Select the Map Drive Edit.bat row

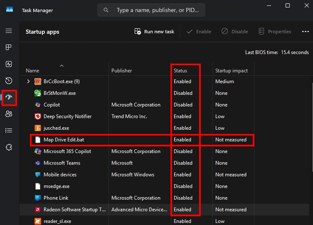pos(64,140)
